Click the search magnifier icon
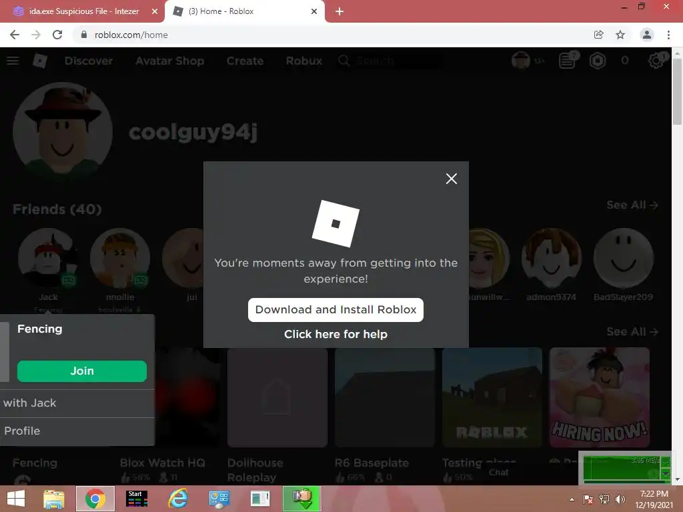Image resolution: width=683 pixels, height=512 pixels. pyautogui.click(x=344, y=61)
